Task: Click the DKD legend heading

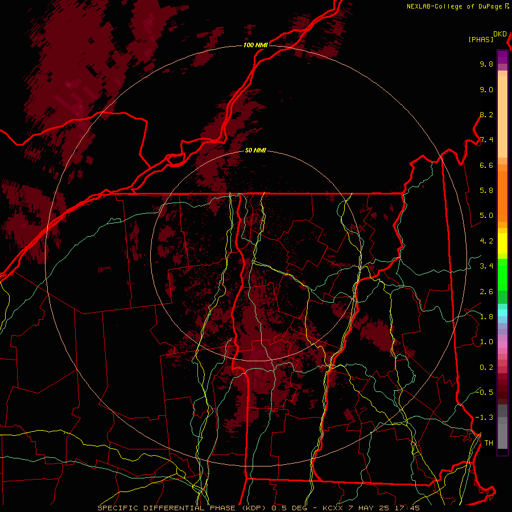Action: [x=500, y=34]
